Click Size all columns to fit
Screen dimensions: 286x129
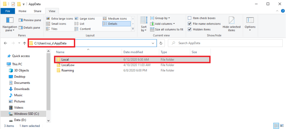[x=166, y=29]
